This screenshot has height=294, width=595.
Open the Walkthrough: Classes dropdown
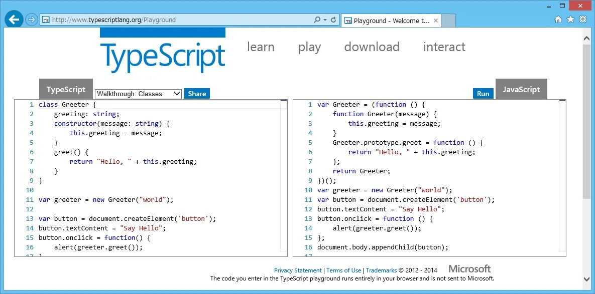[x=138, y=94]
